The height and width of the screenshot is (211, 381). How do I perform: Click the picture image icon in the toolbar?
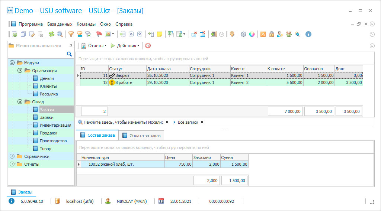(108, 34)
